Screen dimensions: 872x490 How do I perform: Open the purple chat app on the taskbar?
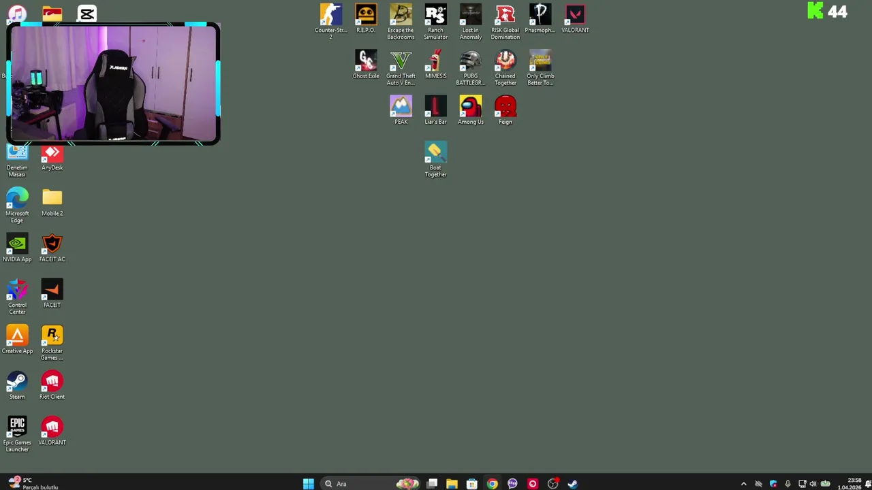512,484
